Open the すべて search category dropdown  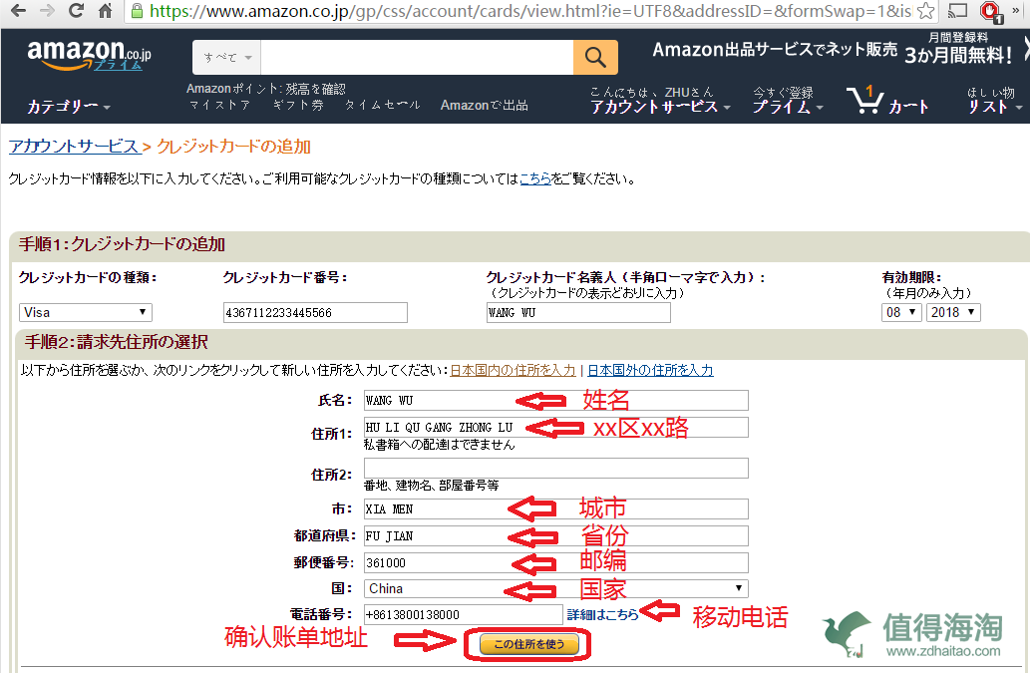(x=227, y=57)
